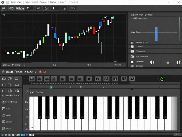Play the leftmost white piano key

[x=32, y=113]
